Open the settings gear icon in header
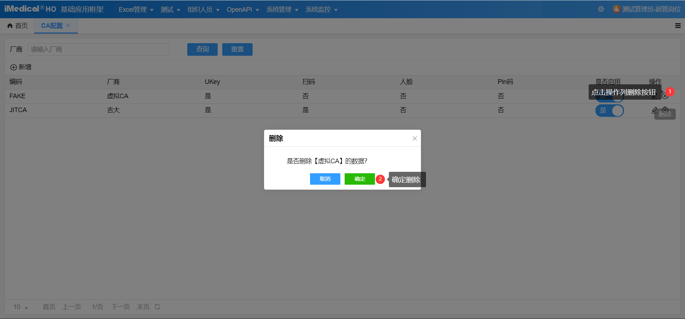The image size is (685, 319). 601,9
